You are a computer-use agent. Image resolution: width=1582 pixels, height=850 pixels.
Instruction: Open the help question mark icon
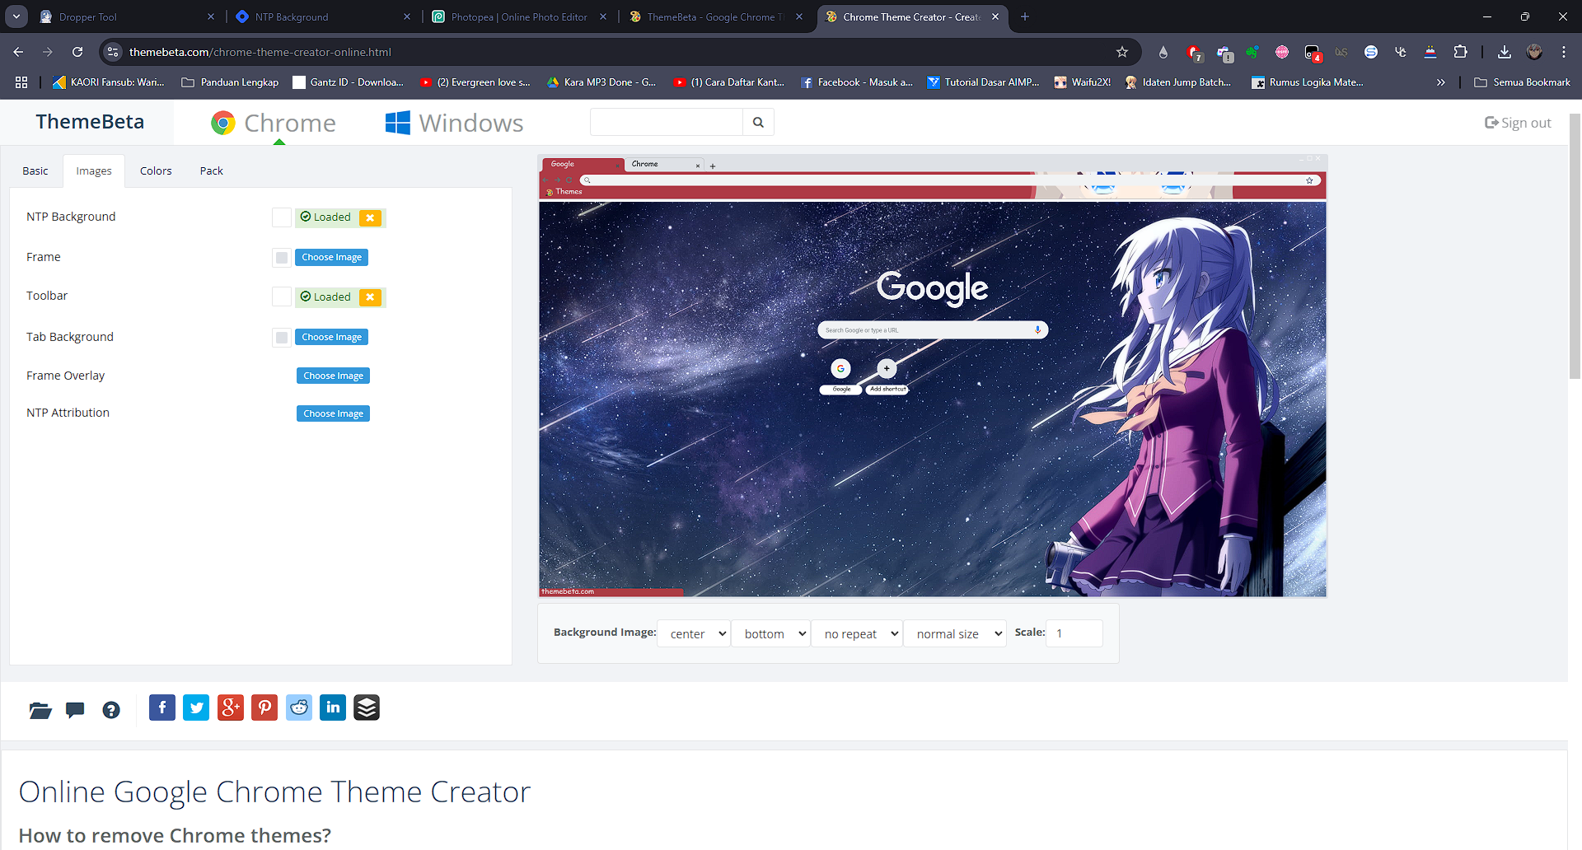click(111, 710)
